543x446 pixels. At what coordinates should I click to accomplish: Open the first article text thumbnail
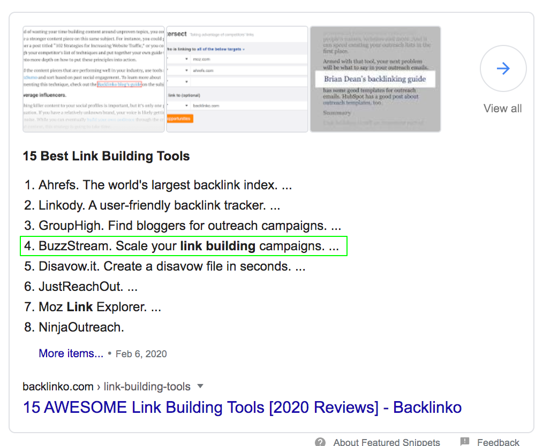point(94,79)
